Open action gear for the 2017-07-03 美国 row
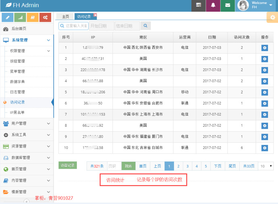 point(265,59)
